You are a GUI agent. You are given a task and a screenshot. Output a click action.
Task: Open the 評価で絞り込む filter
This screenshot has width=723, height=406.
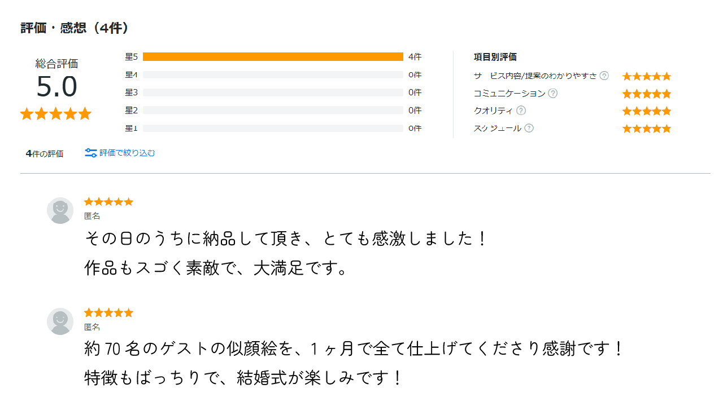pyautogui.click(x=125, y=153)
